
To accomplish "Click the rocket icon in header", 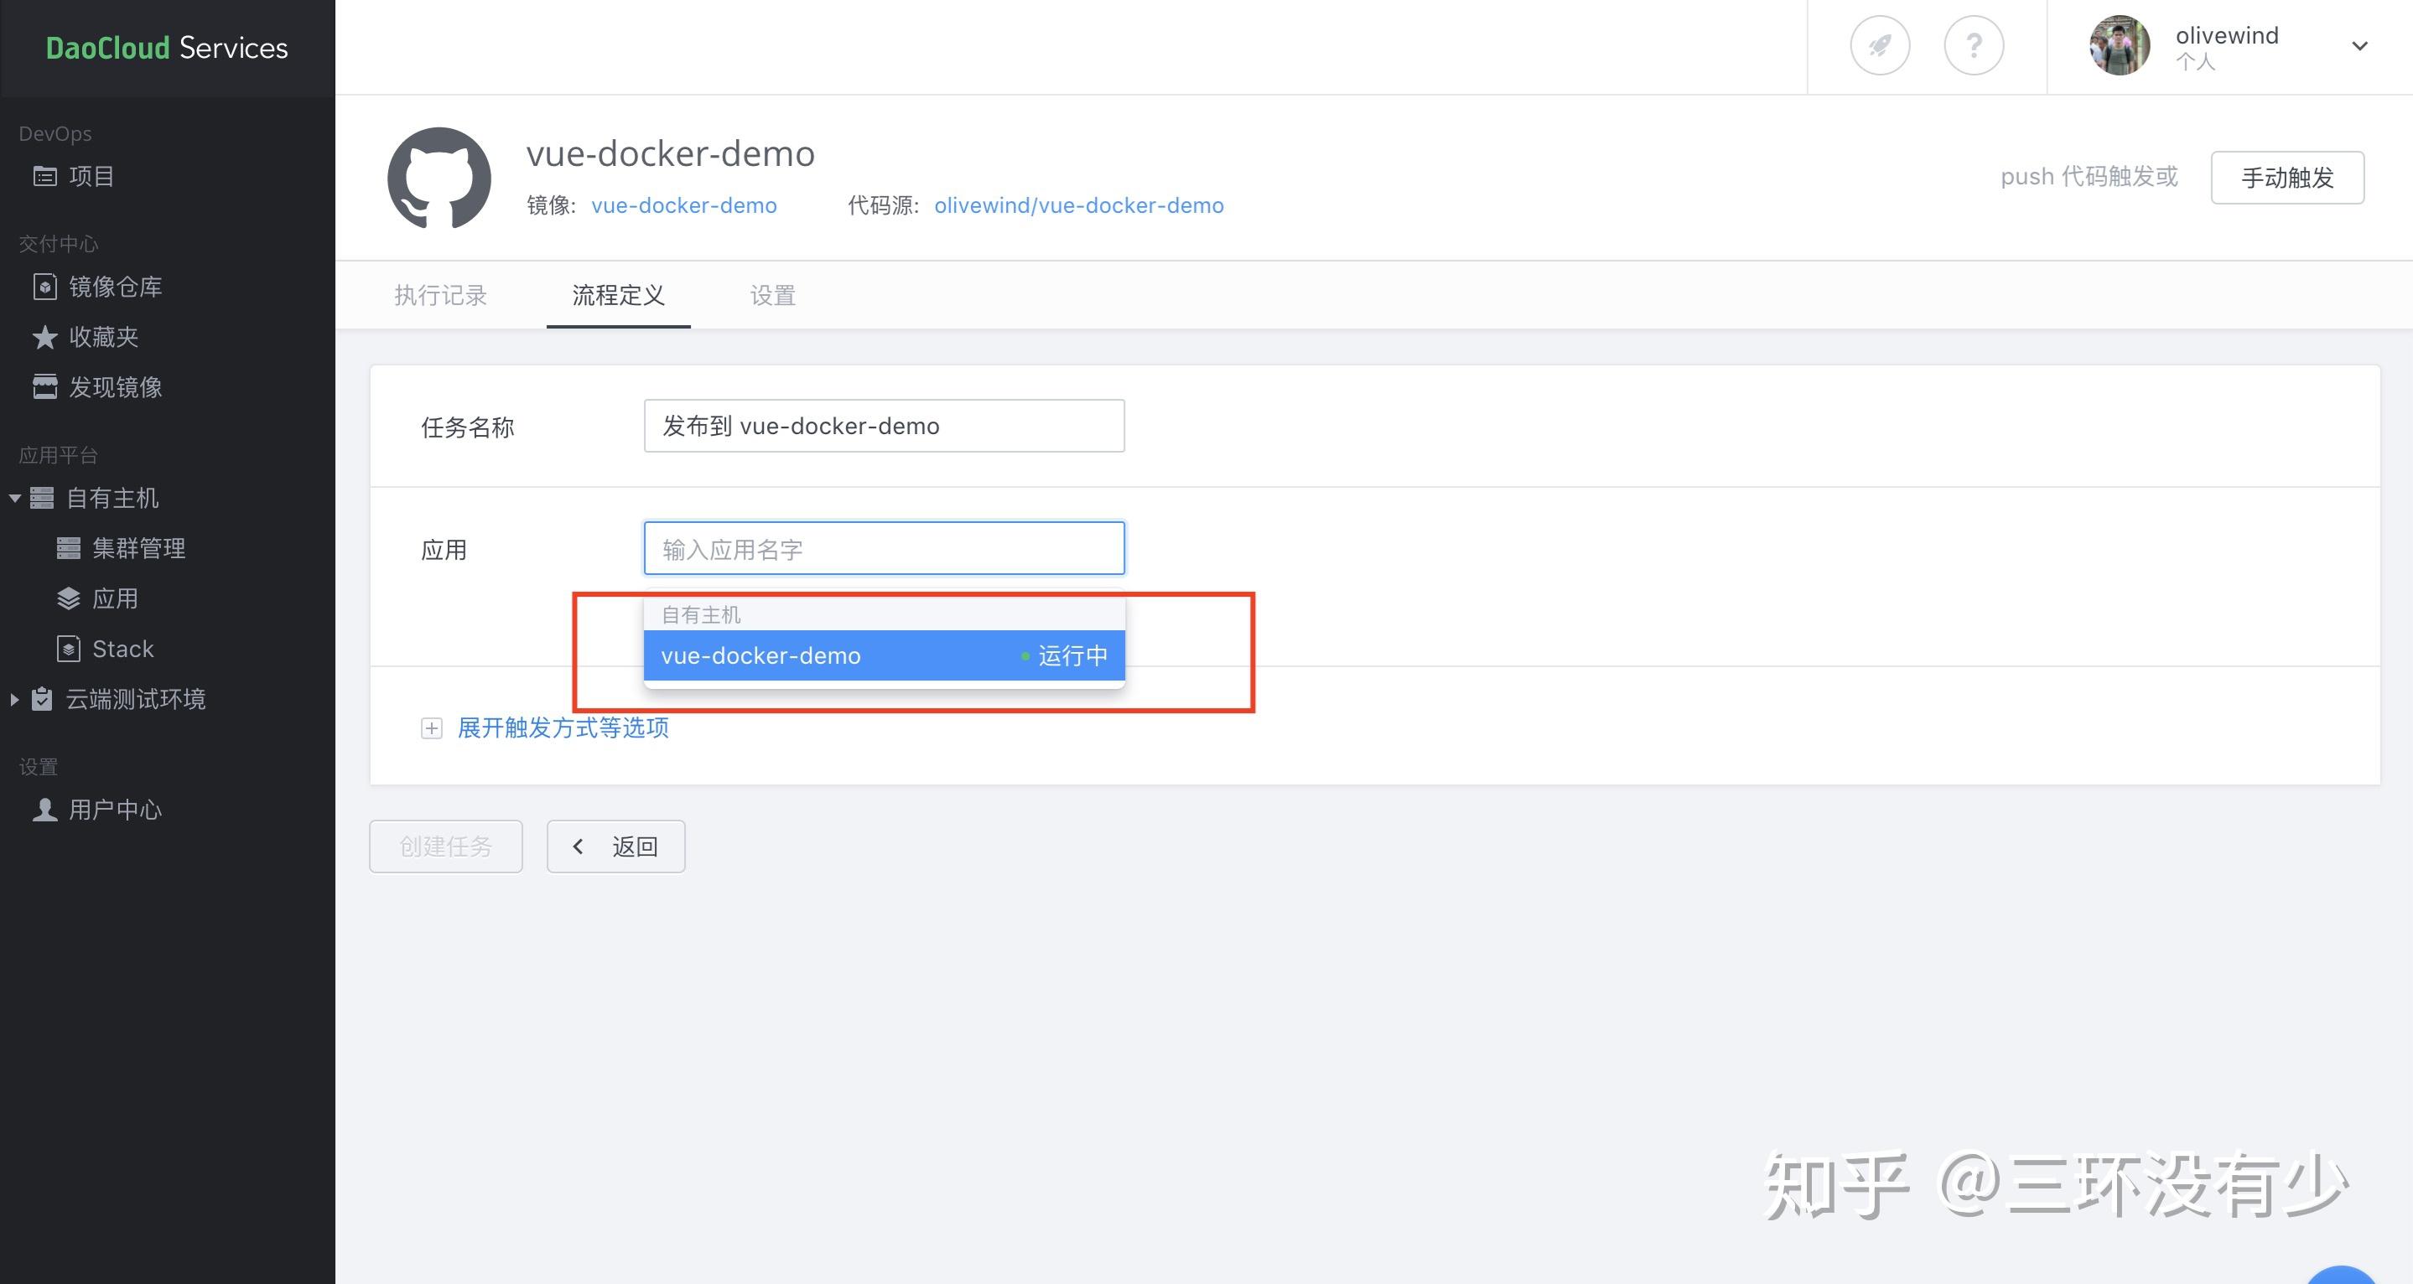I will pos(1879,45).
